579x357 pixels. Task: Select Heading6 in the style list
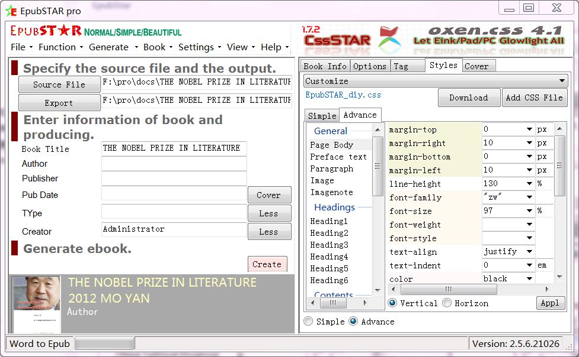pos(329,280)
